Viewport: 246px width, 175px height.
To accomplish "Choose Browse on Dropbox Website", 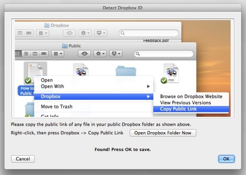I will tap(191, 96).
